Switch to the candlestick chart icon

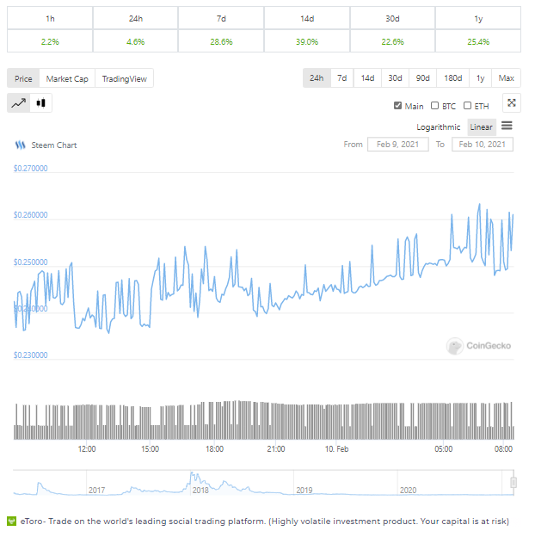coord(41,103)
